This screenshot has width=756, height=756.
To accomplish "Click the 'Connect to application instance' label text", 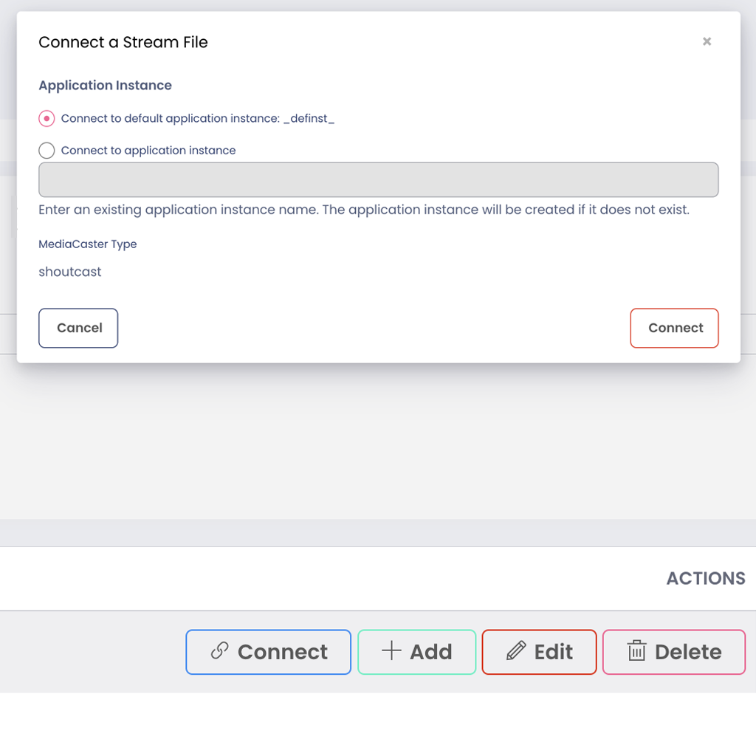I will coord(148,151).
